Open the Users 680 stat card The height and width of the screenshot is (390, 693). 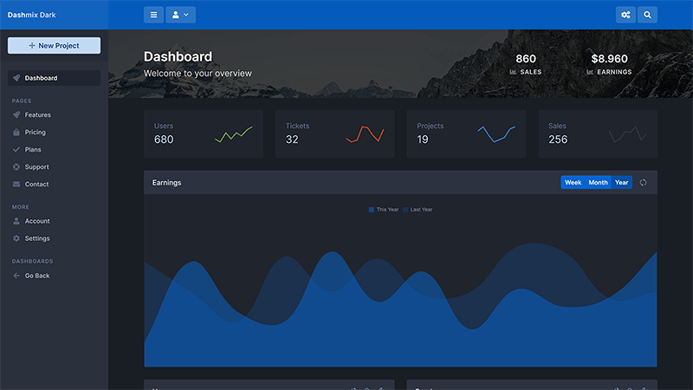point(204,134)
